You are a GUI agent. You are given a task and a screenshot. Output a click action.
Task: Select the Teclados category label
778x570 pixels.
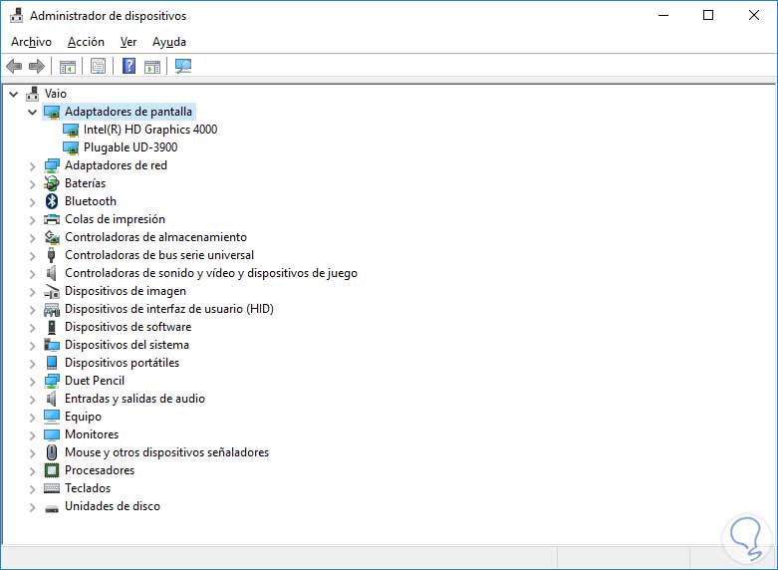(88, 488)
